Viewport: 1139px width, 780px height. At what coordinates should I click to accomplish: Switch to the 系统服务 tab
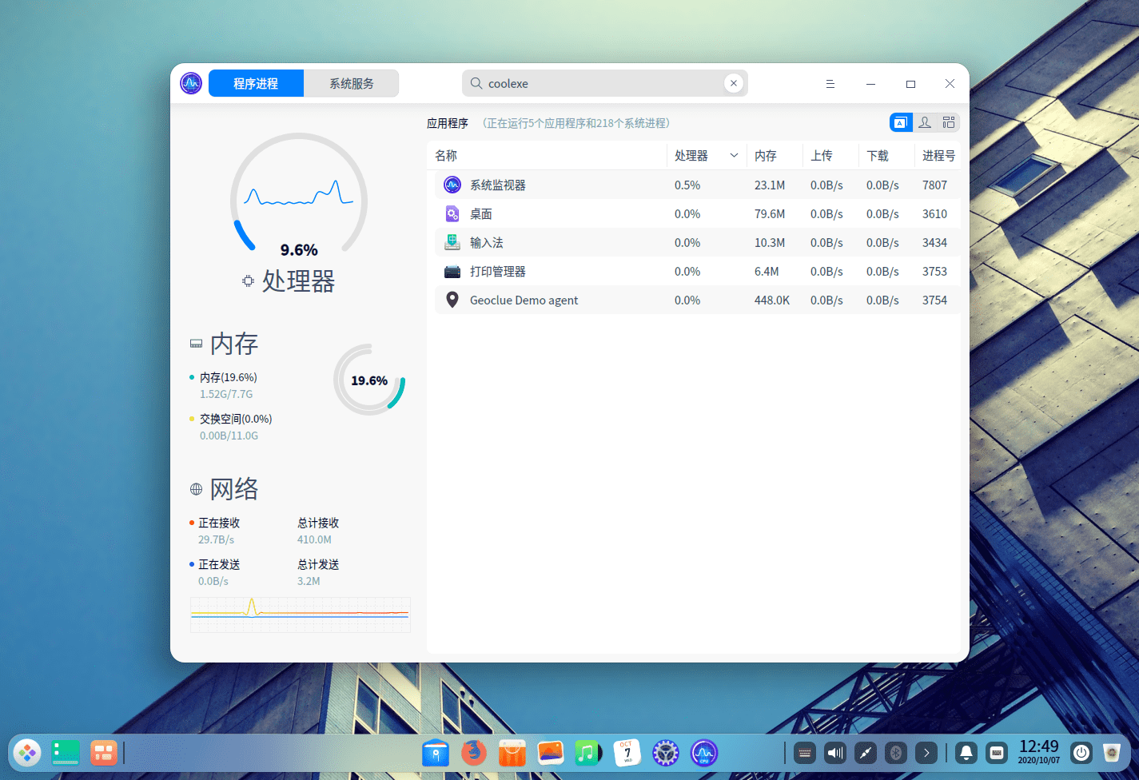352,83
